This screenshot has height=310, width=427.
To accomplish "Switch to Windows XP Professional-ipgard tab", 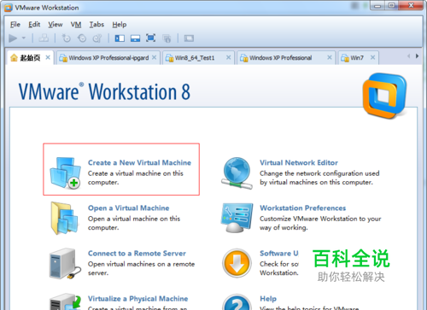I will click(108, 58).
